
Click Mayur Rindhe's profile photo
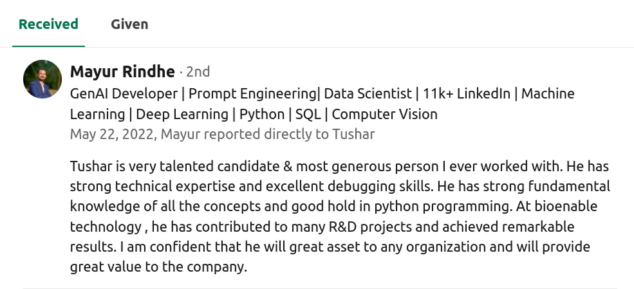pyautogui.click(x=42, y=79)
